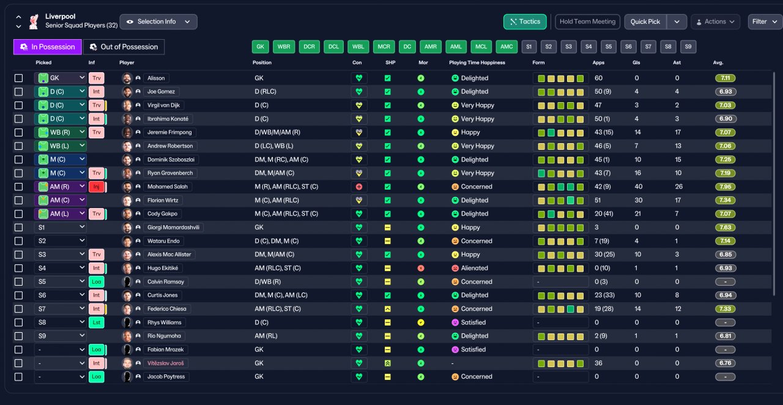Tick the checkbox for Rio Ngumoha's row
Viewport: 783px width, 405px height.
[x=19, y=336]
